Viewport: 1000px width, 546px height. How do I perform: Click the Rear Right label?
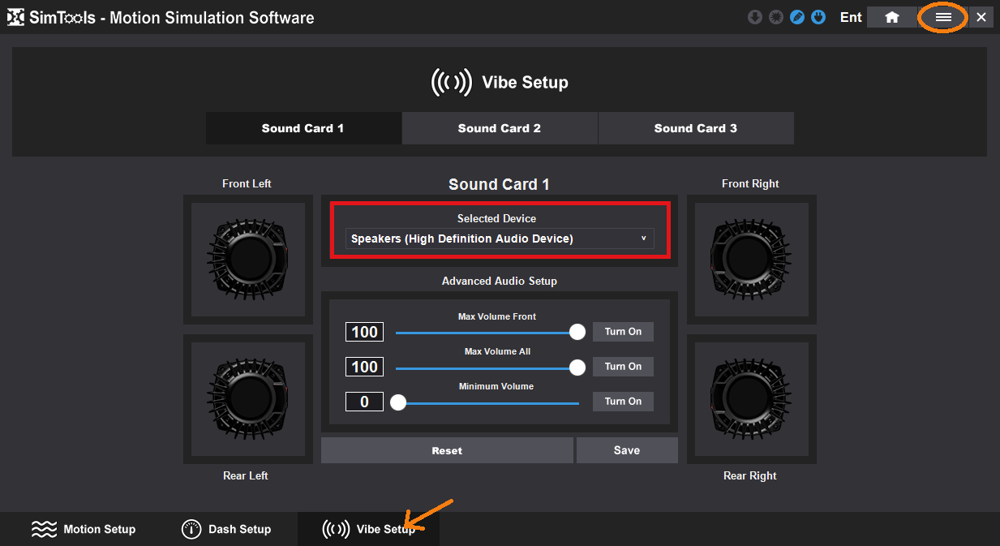[x=750, y=475]
